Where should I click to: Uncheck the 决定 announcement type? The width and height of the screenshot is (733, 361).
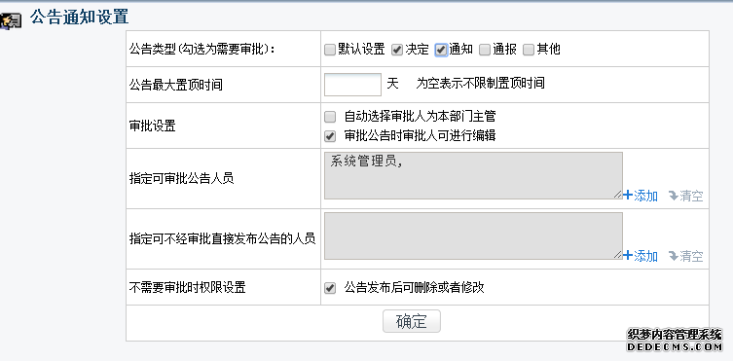pos(397,50)
